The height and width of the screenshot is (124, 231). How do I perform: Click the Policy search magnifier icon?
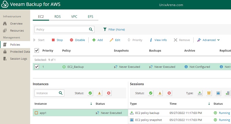(x=91, y=29)
